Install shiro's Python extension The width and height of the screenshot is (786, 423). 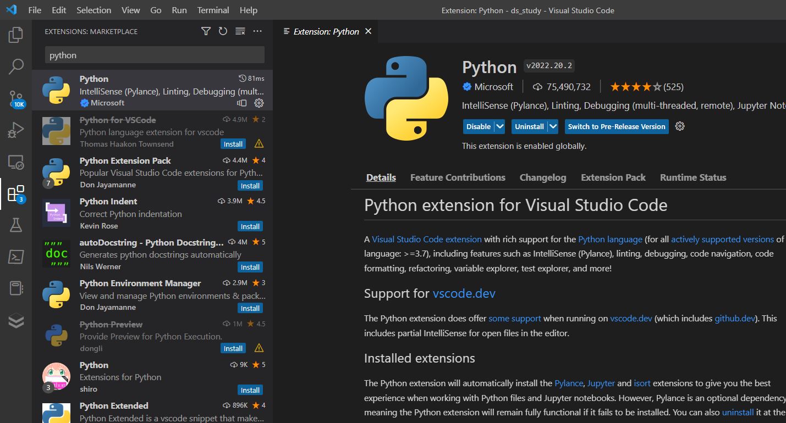250,390
